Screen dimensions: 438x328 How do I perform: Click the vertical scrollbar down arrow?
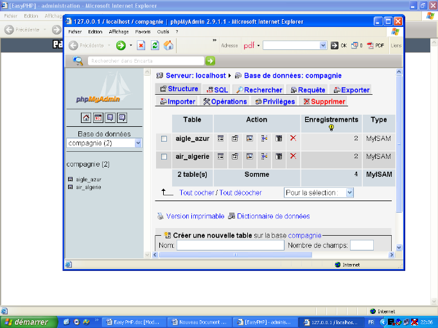tap(399, 247)
